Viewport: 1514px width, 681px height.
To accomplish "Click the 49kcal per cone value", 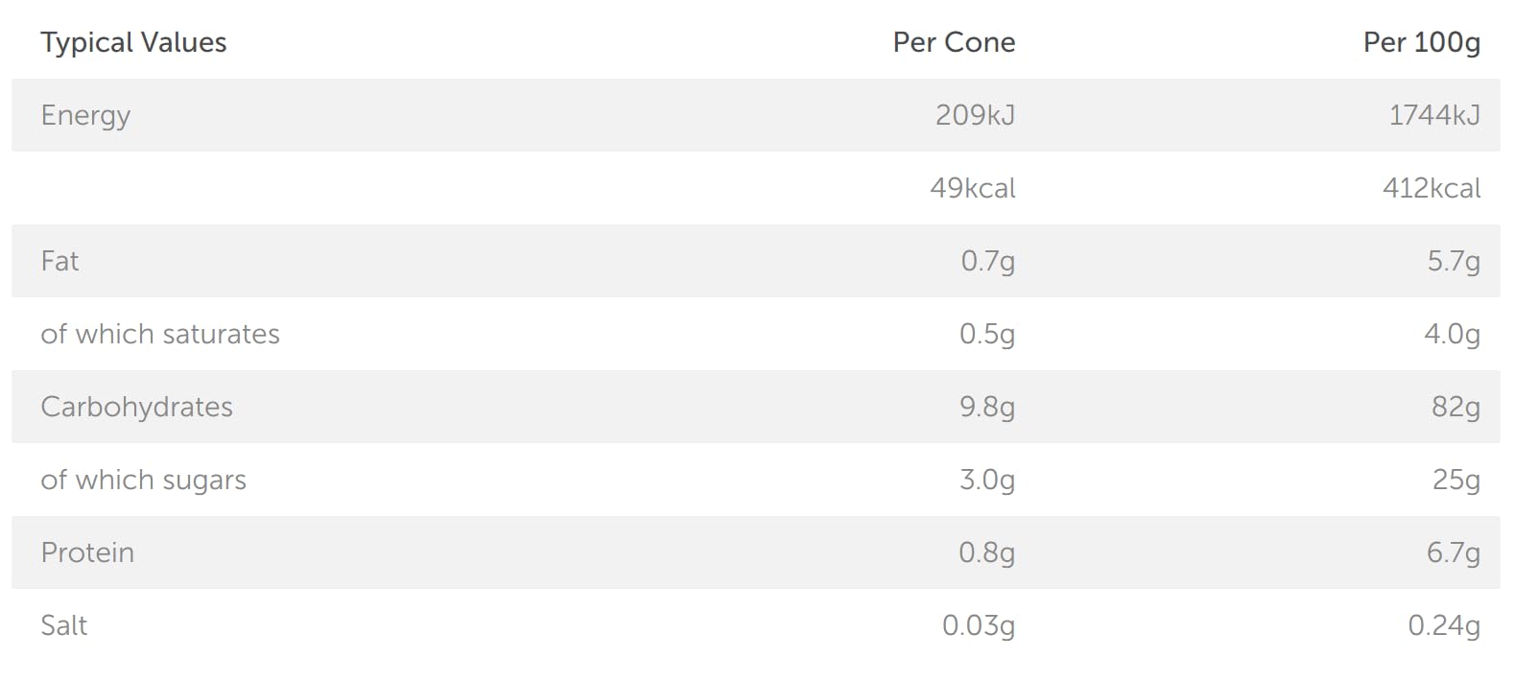I will point(972,188).
